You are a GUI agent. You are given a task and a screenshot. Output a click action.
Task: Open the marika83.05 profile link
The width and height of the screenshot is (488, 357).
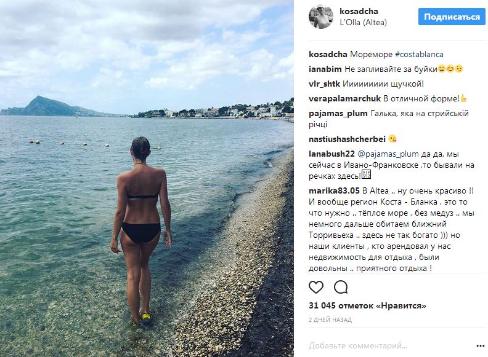click(334, 190)
